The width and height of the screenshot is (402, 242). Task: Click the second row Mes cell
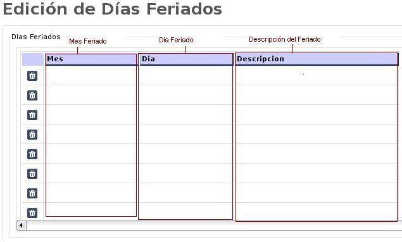(x=91, y=95)
